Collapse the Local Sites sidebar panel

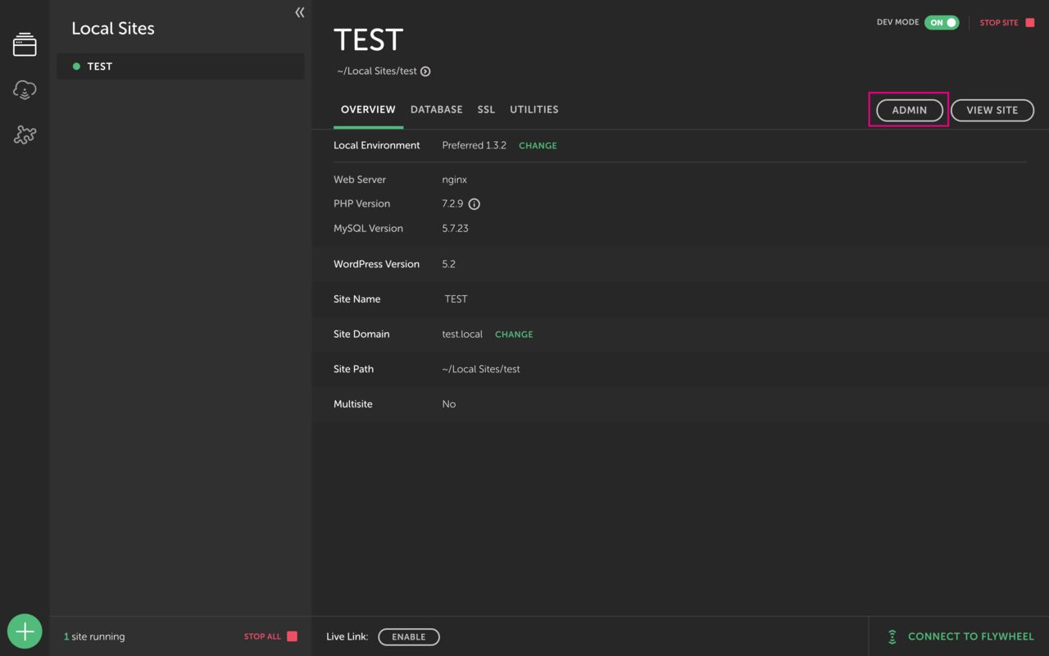[x=300, y=12]
